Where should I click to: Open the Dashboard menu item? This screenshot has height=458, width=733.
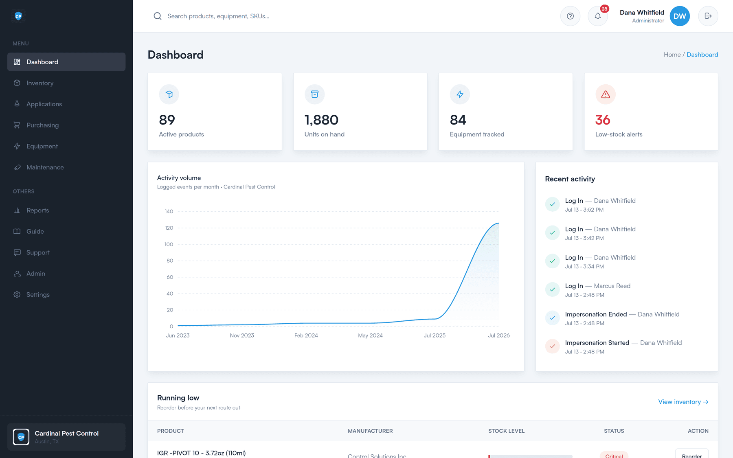click(x=66, y=62)
